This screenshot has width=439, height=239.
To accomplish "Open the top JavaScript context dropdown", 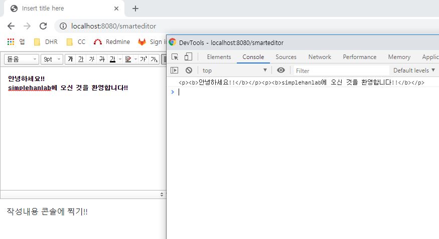I will 235,70.
